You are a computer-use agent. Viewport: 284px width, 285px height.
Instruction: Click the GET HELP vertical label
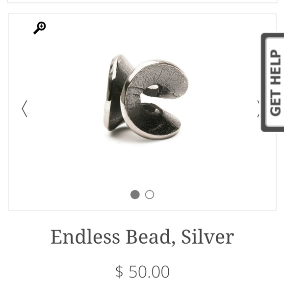pos(276,83)
